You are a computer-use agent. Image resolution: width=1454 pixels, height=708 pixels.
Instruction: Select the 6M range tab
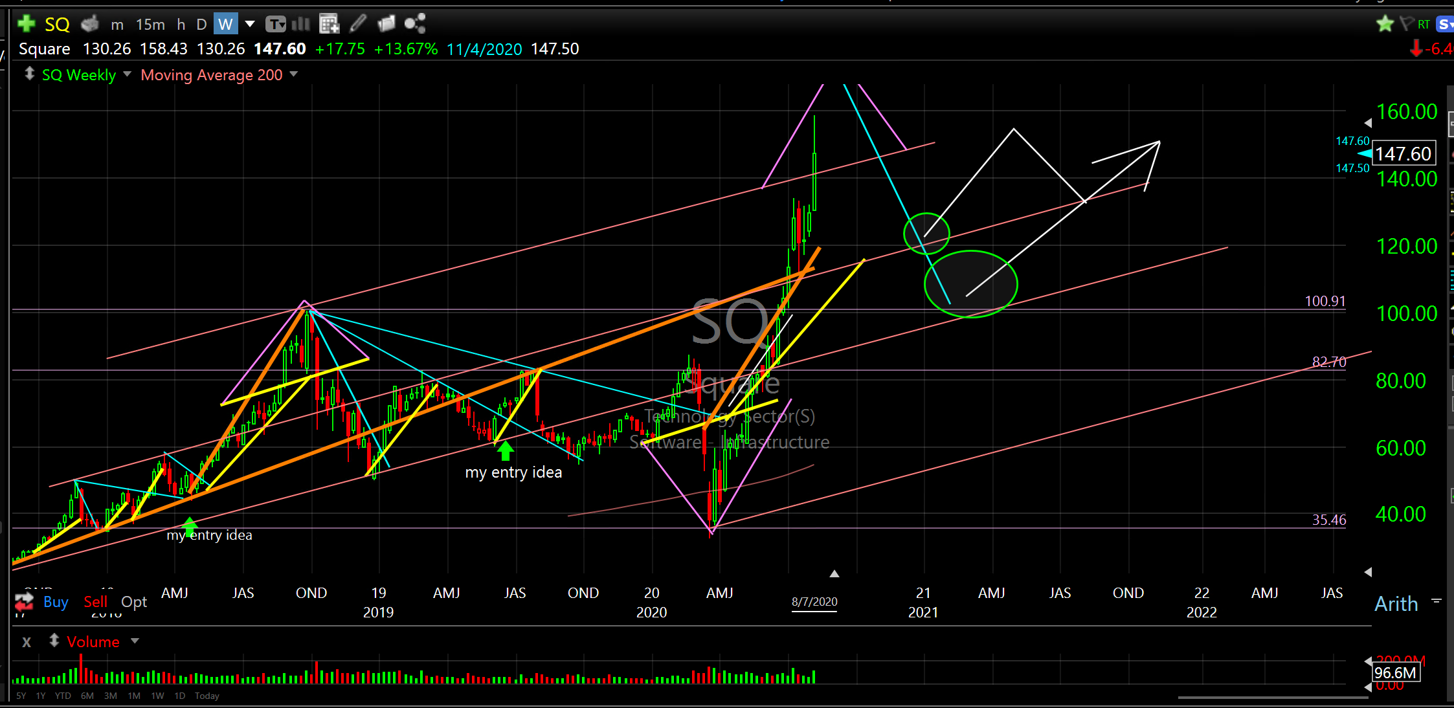coord(87,696)
